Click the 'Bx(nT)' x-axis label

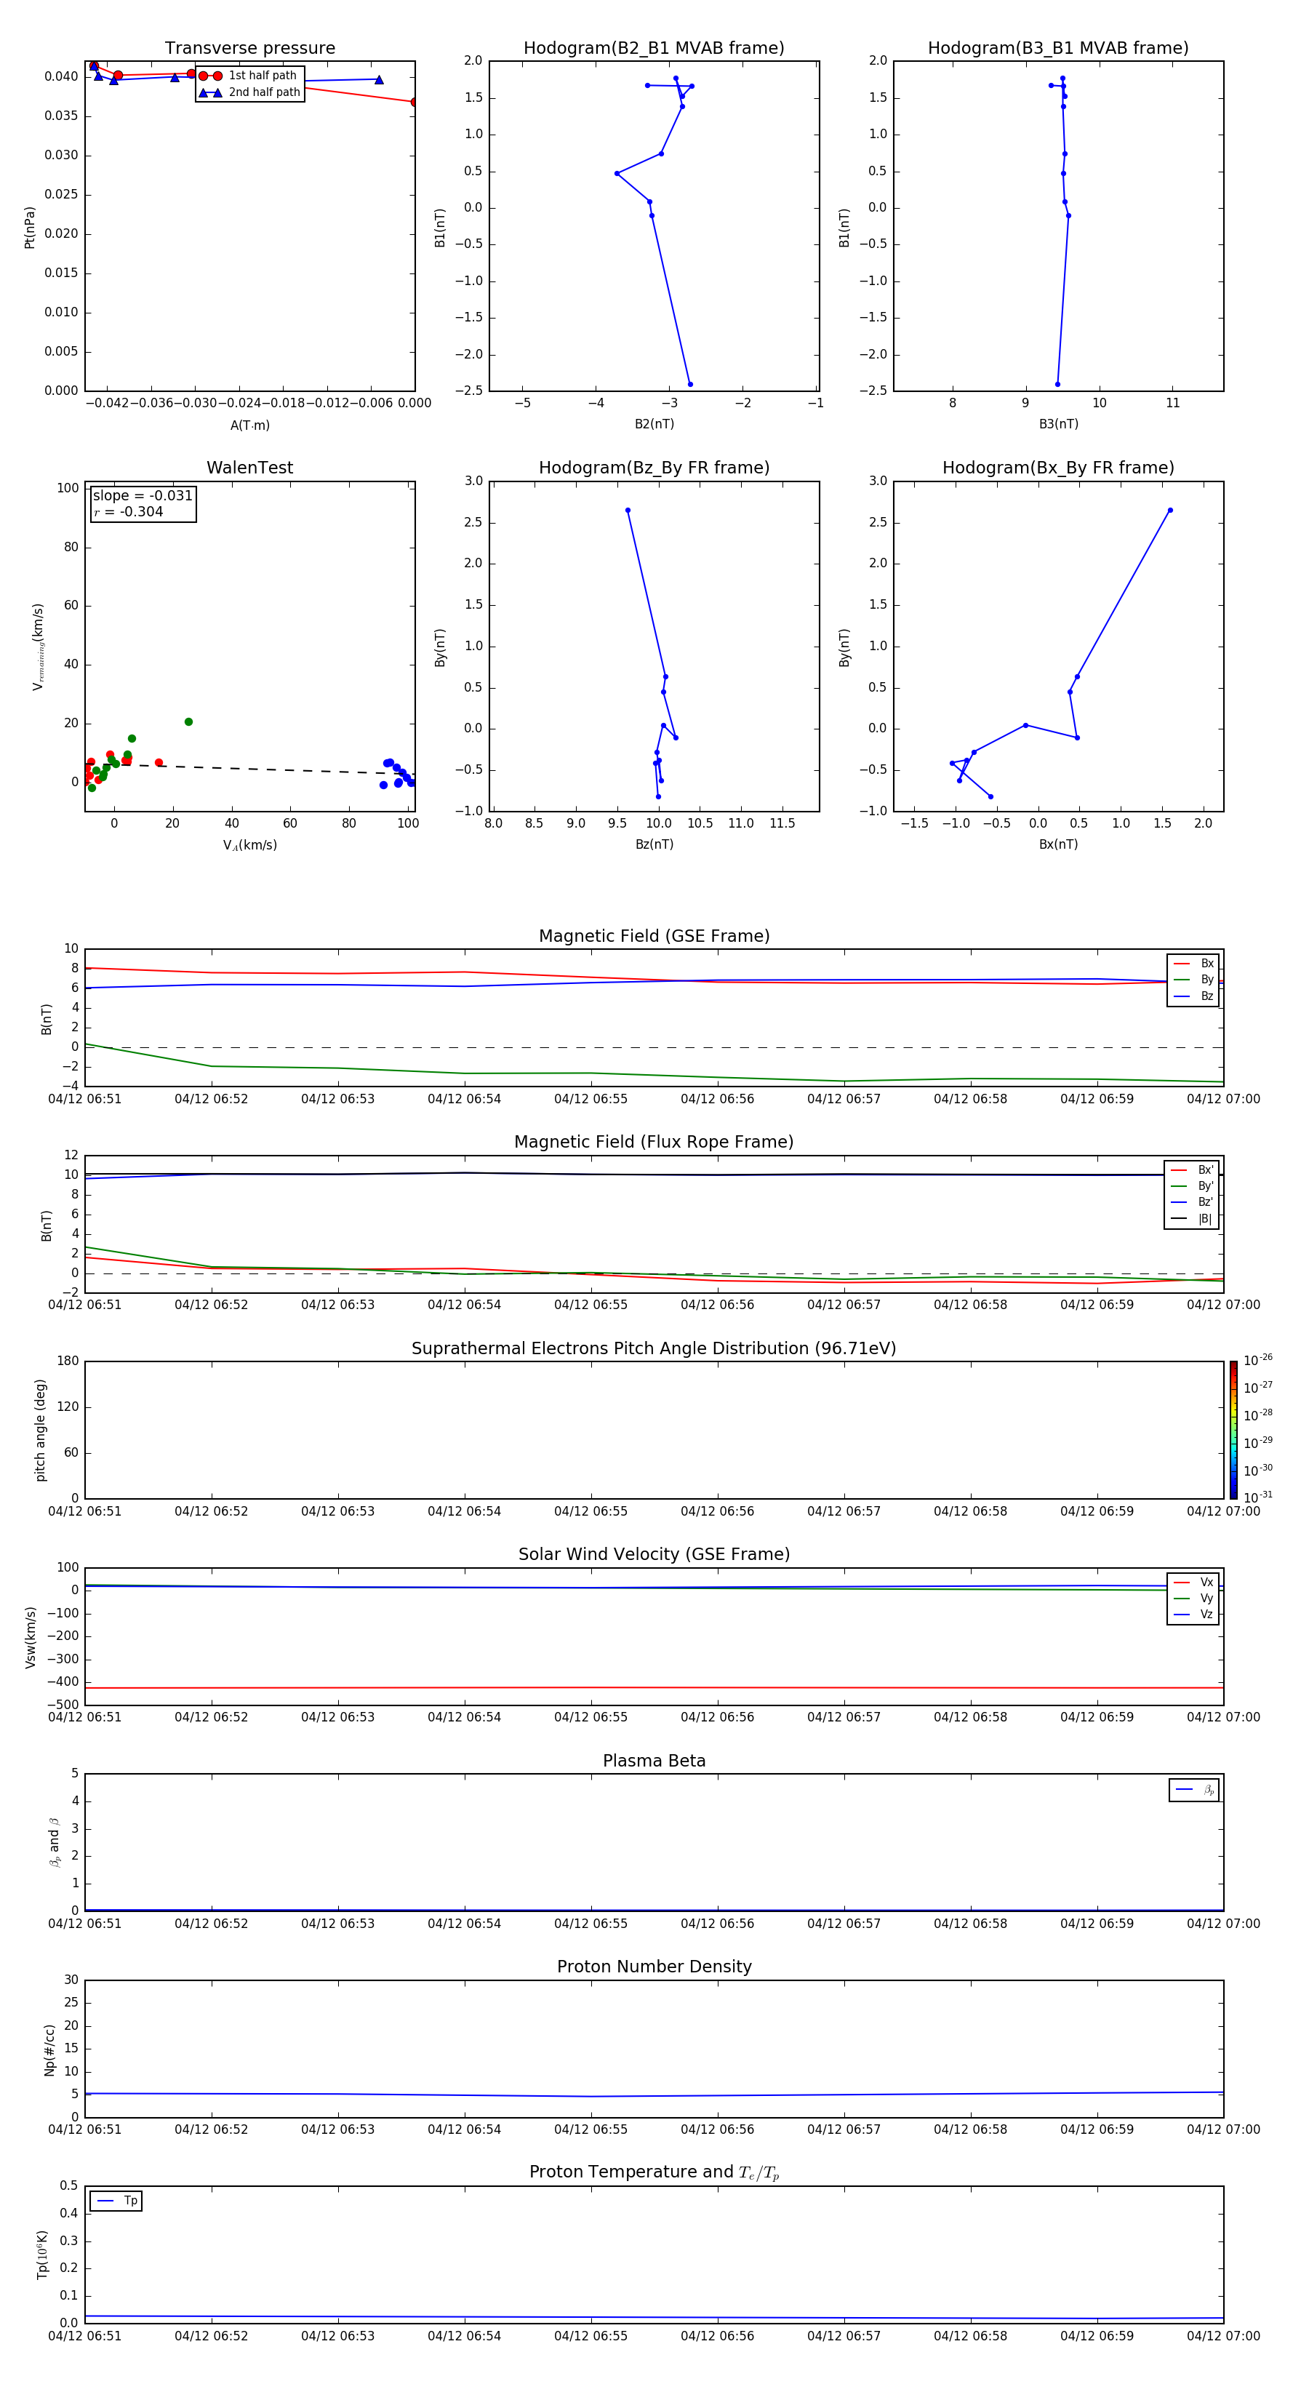(1058, 844)
